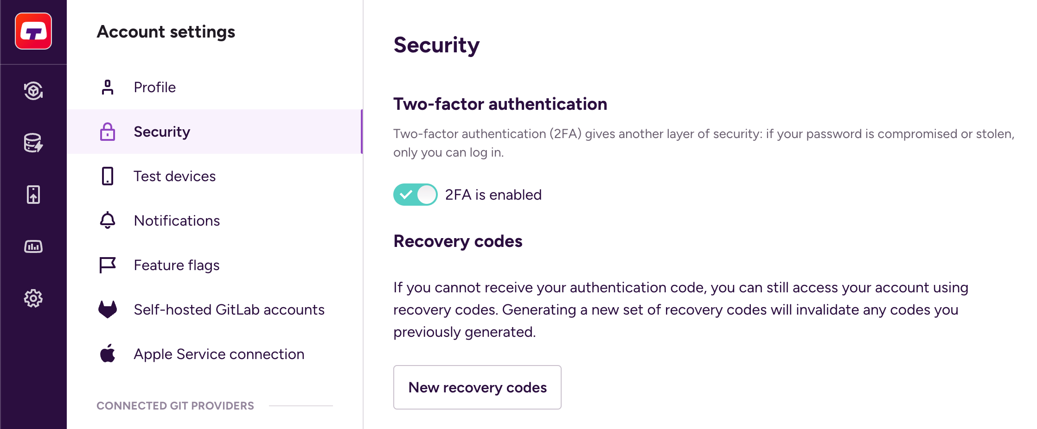Screen dimensions: 1037x429
Task: Select the Security heading
Action: [x=436, y=45]
